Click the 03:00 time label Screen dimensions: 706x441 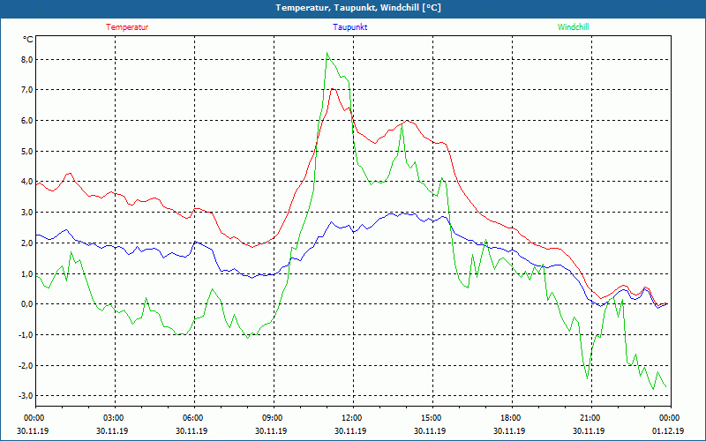114,418
